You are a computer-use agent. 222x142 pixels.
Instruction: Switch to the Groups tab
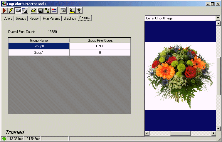(21, 19)
